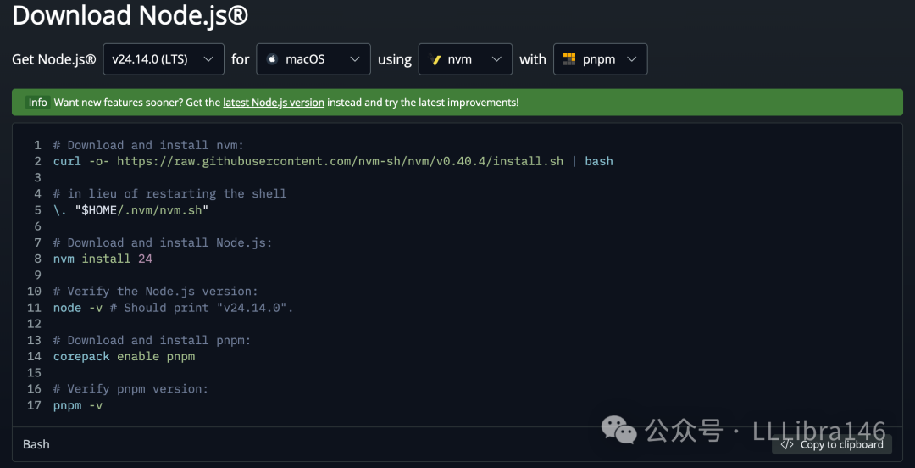Click chevron arrow in macOS selector

click(x=354, y=59)
